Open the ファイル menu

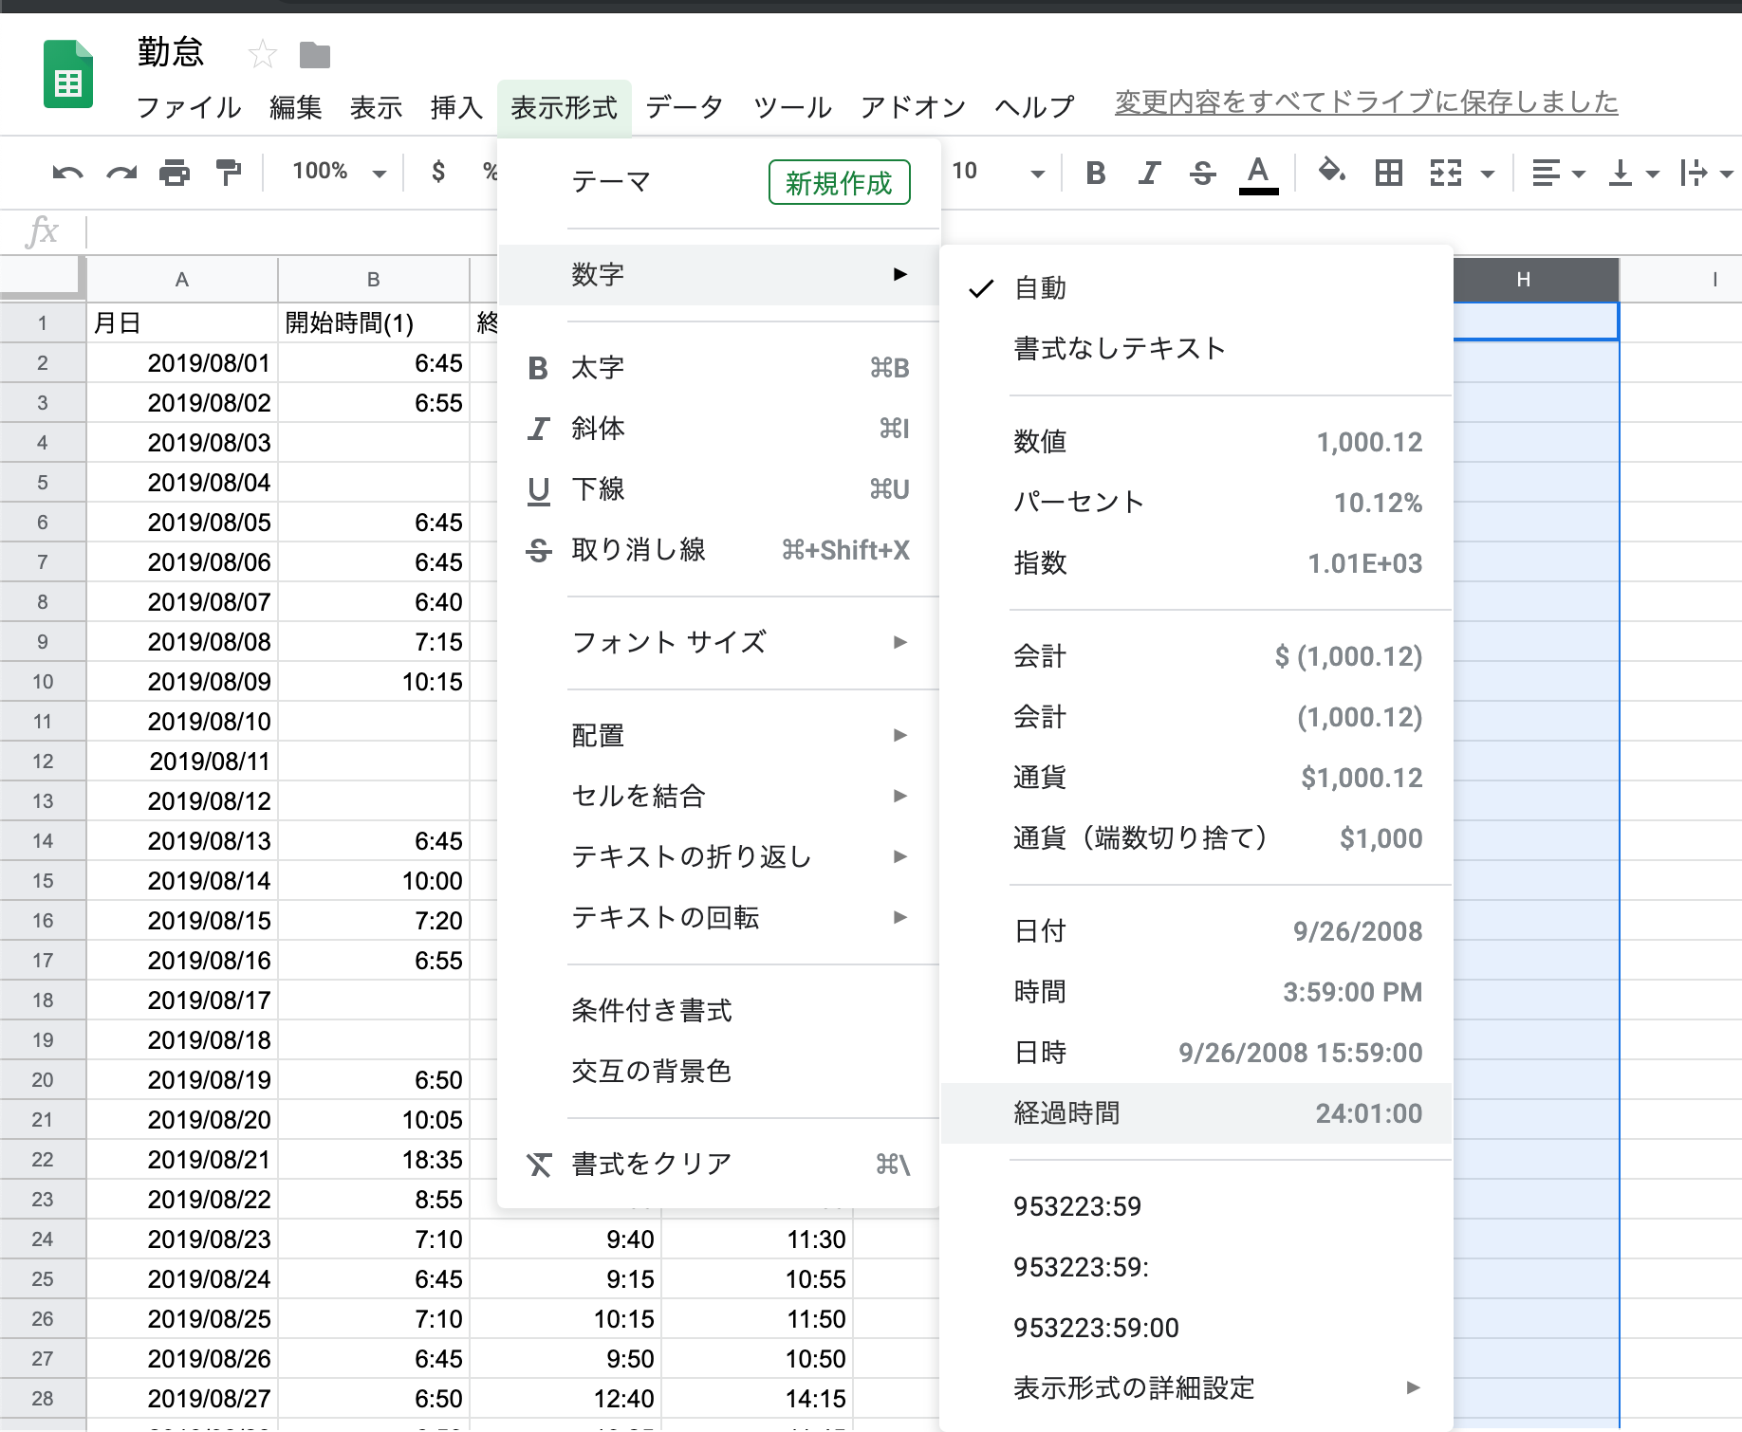(189, 107)
